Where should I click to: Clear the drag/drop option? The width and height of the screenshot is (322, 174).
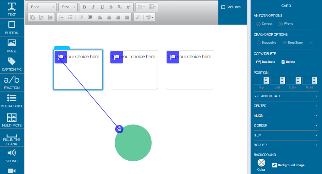coord(311,43)
